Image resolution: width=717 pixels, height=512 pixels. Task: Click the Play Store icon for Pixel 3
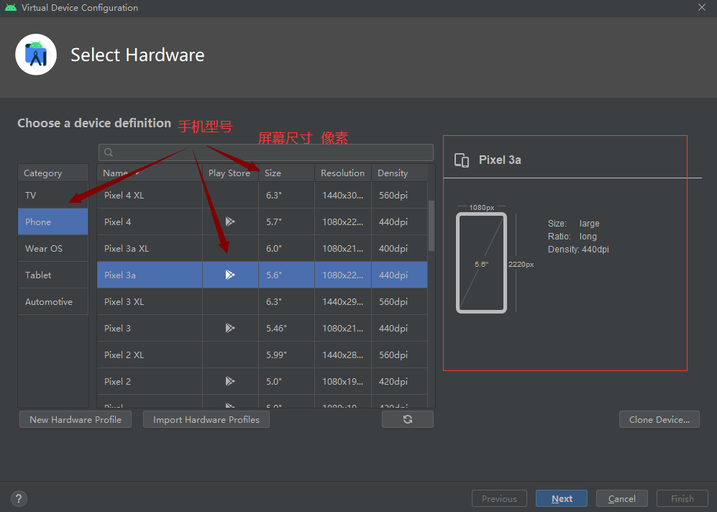(230, 328)
